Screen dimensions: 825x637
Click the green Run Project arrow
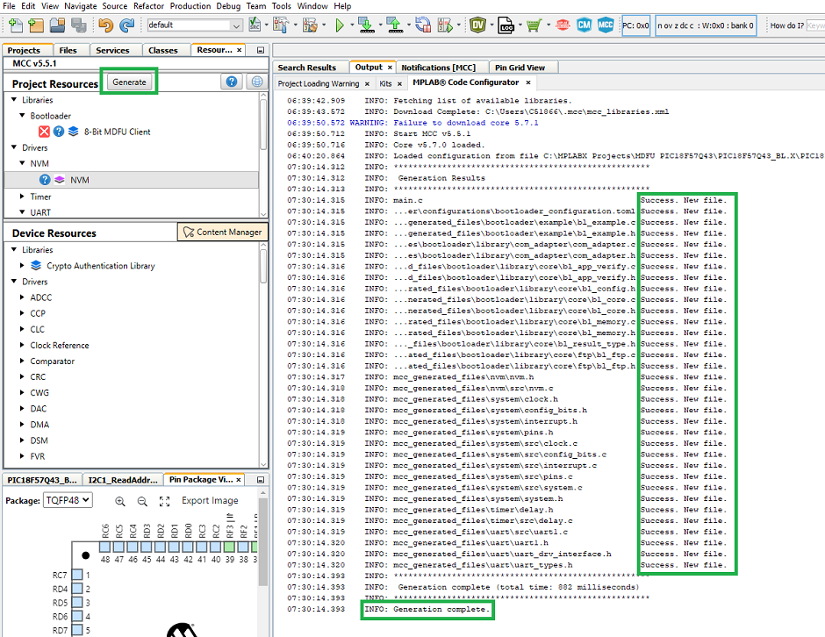[340, 25]
